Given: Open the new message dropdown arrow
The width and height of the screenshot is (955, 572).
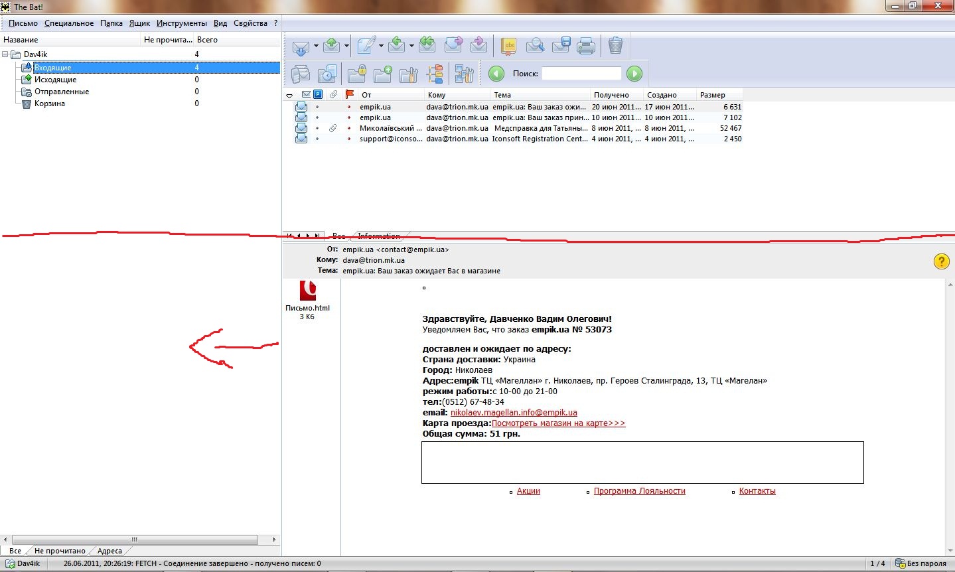Looking at the screenshot, I should 381,46.
